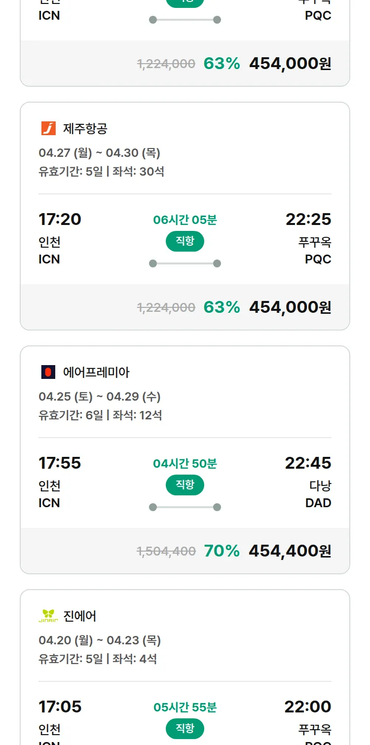
Task: Click the 70% discount label
Action: click(222, 551)
